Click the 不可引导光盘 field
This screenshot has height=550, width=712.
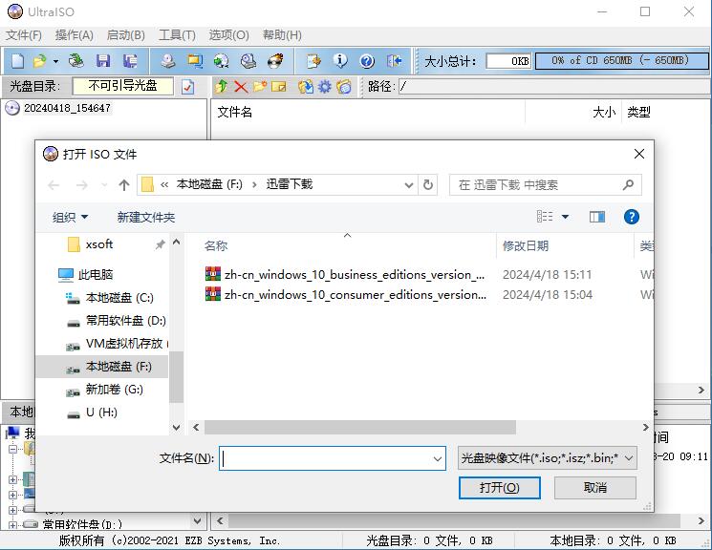coord(122,86)
